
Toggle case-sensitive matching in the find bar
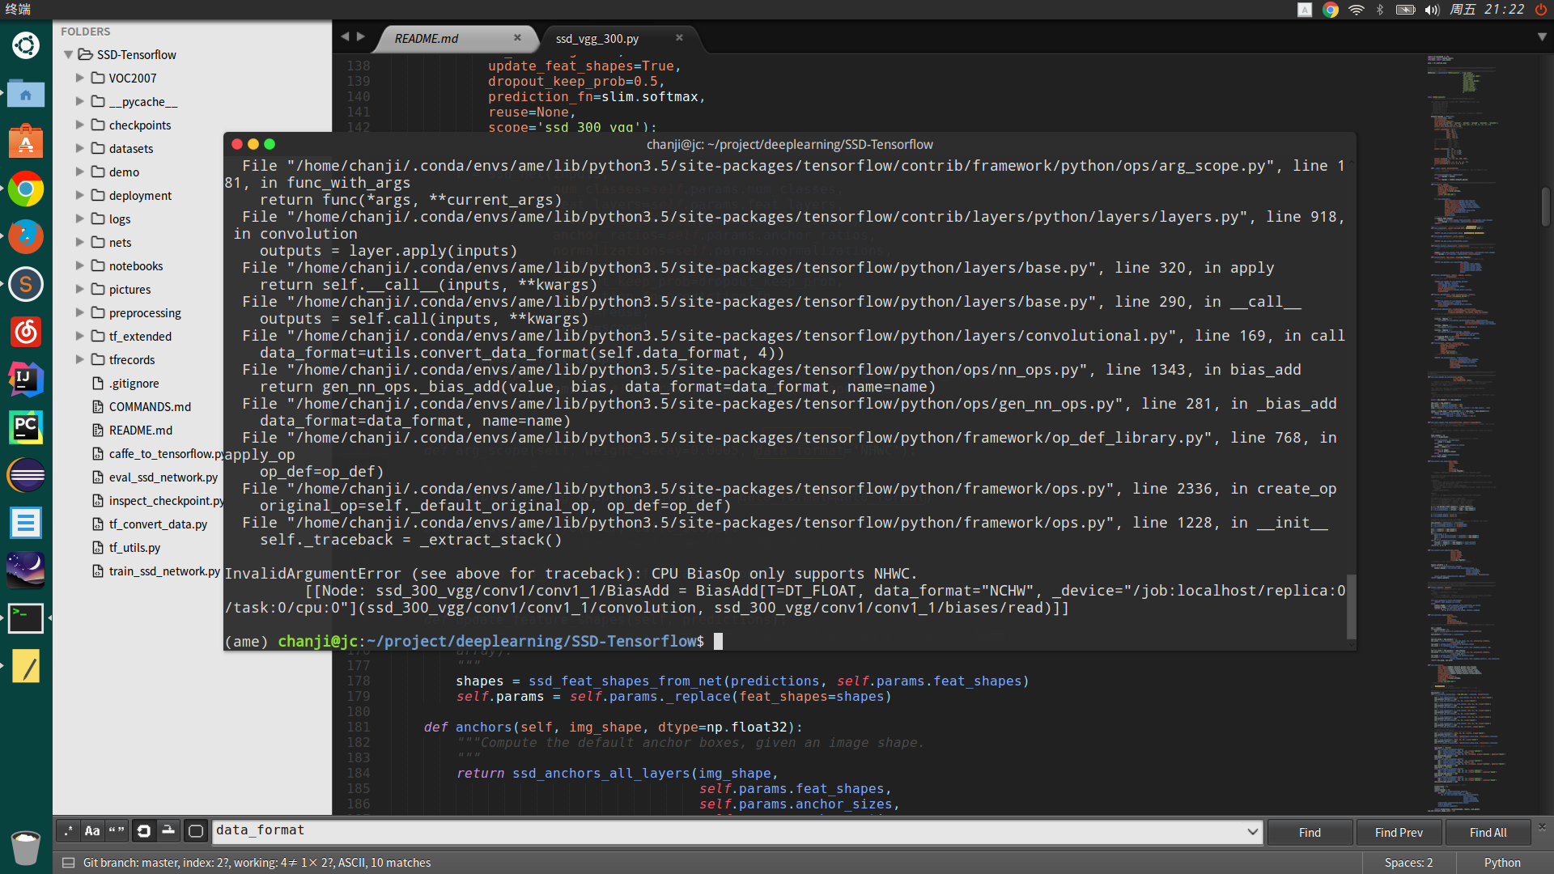pos(92,831)
